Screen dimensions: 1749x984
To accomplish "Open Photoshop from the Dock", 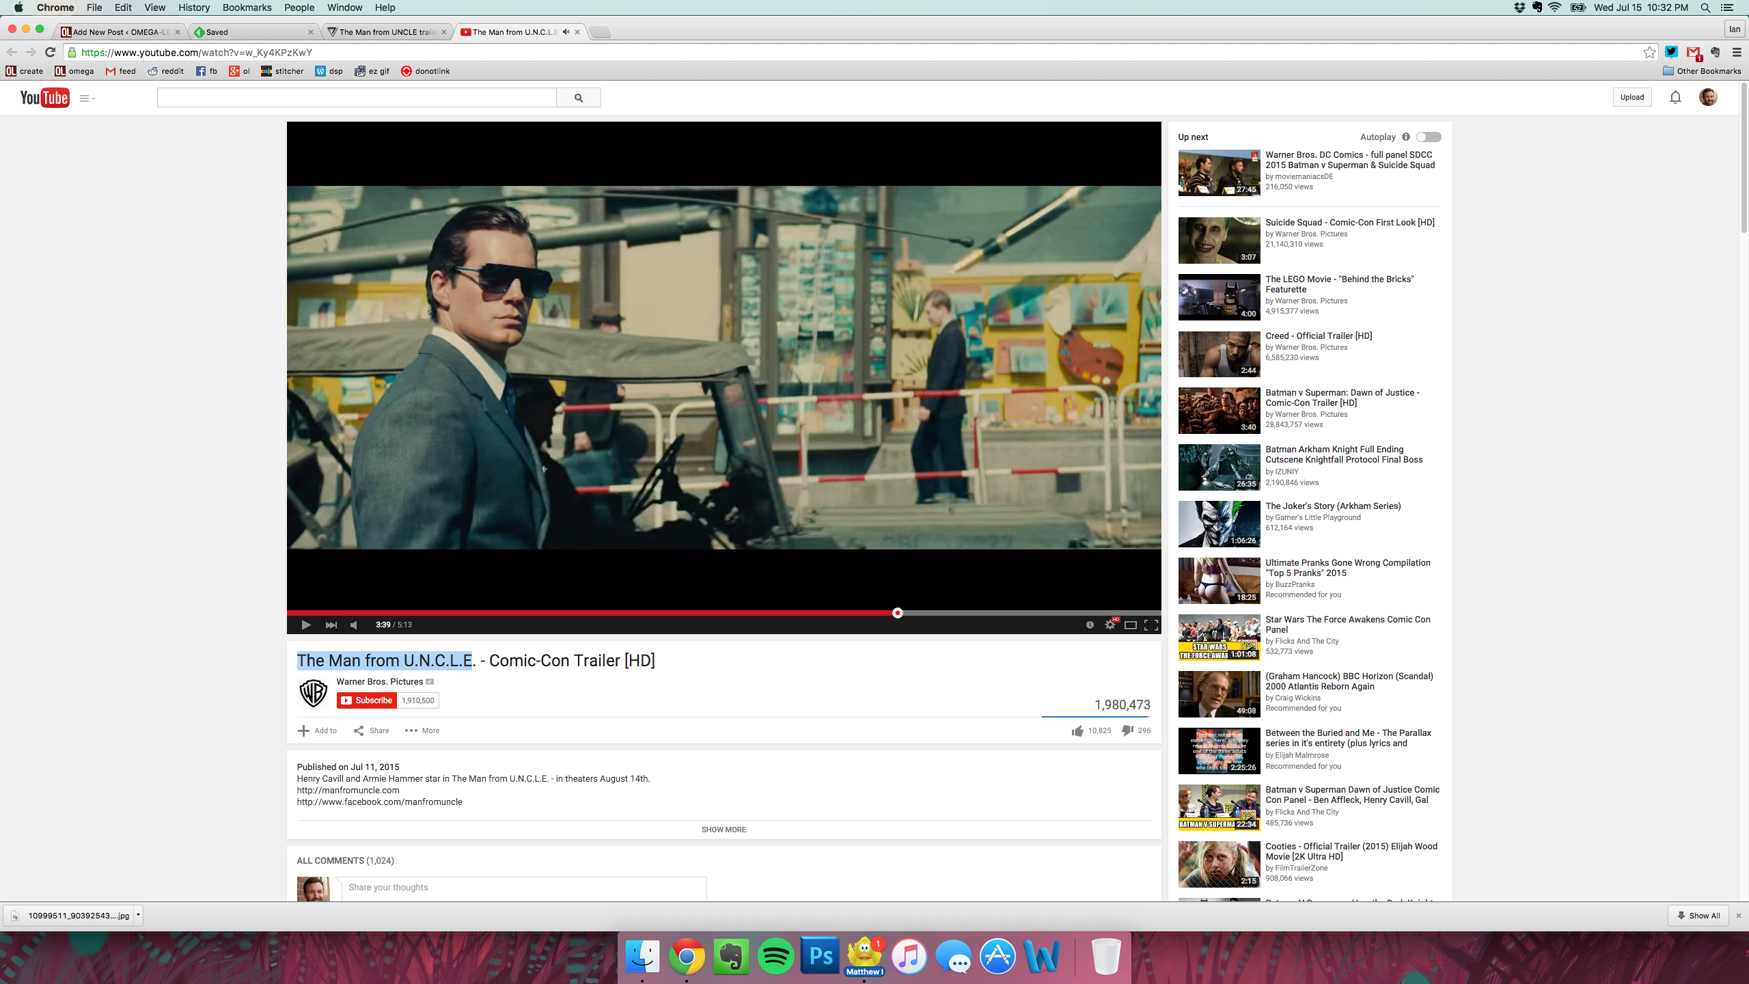I will pyautogui.click(x=820, y=956).
